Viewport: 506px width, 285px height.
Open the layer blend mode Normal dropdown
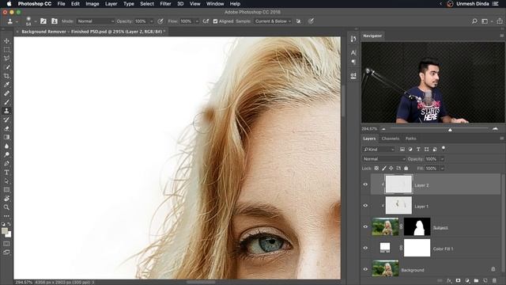pos(383,159)
